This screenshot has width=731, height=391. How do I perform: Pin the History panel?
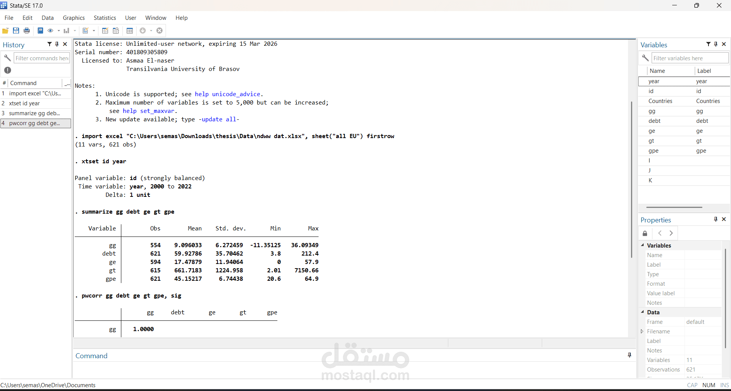[x=57, y=44]
